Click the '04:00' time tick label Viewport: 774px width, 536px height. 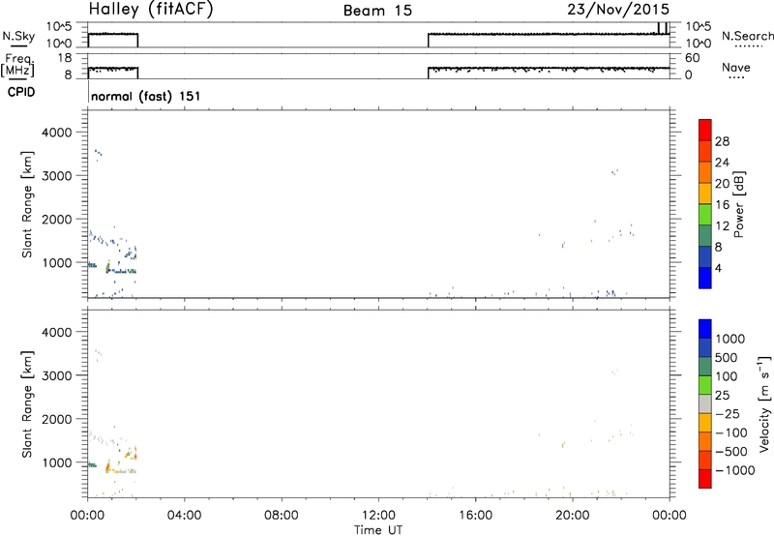pyautogui.click(x=184, y=516)
